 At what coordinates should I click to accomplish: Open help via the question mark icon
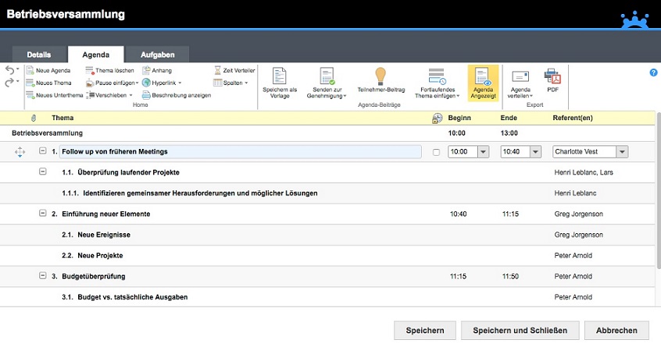653,73
